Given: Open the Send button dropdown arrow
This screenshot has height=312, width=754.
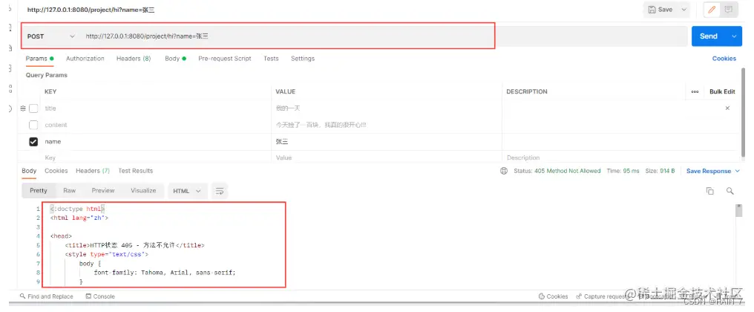Looking at the screenshot, I should point(734,36).
